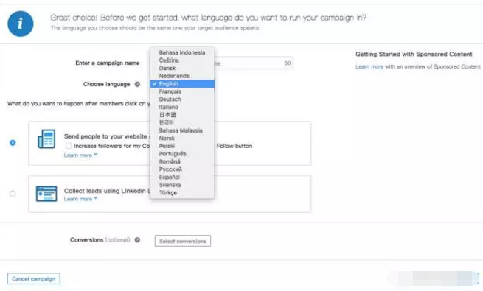Choose Bahasa Indonesia from the list

pyautogui.click(x=182, y=52)
